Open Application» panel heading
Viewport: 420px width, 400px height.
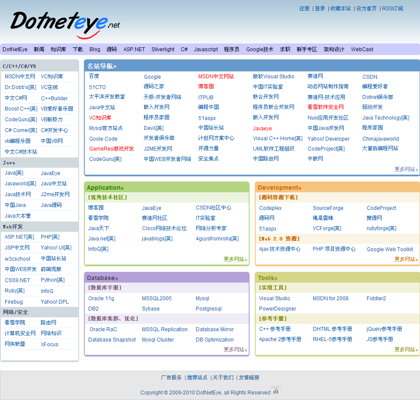tap(105, 188)
